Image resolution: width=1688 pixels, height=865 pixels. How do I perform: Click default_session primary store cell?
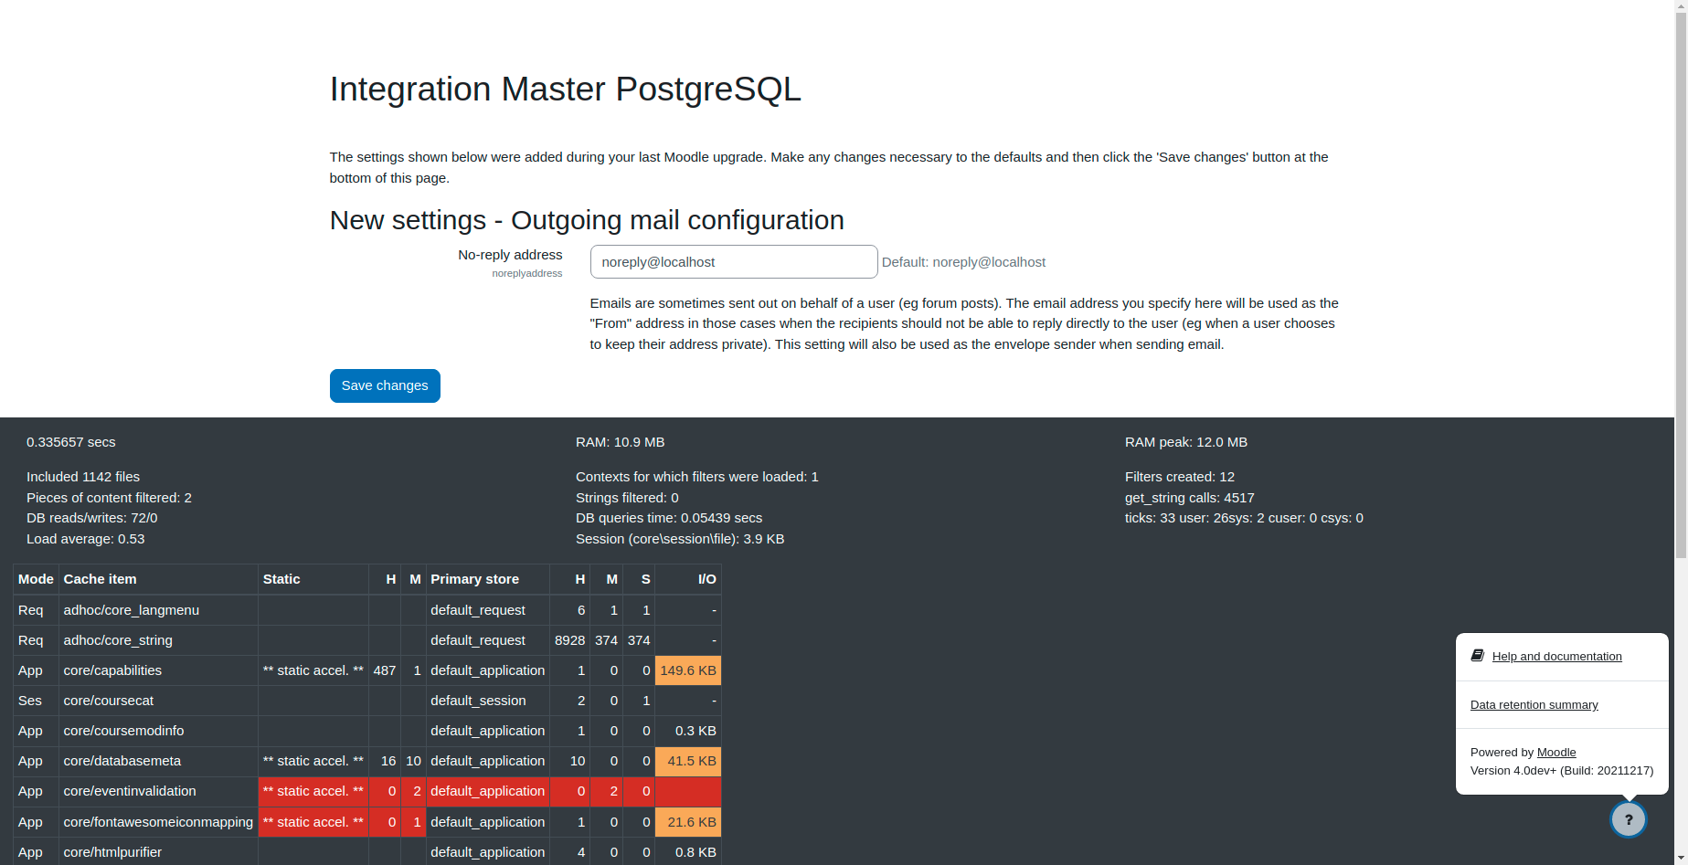488,701
